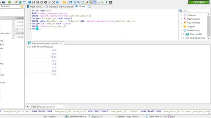Select the student_exam_mark_record result tab

[x=46, y=43]
